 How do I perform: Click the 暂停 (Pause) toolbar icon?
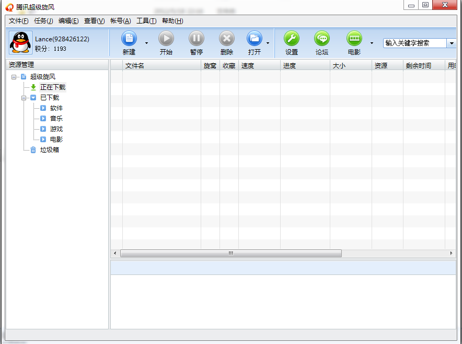tap(197, 39)
